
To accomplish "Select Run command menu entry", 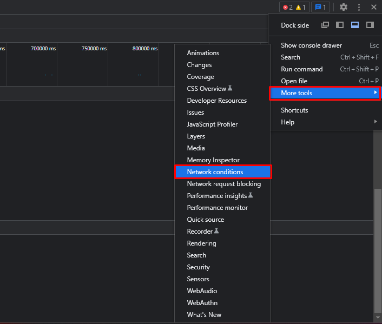I will [x=301, y=69].
